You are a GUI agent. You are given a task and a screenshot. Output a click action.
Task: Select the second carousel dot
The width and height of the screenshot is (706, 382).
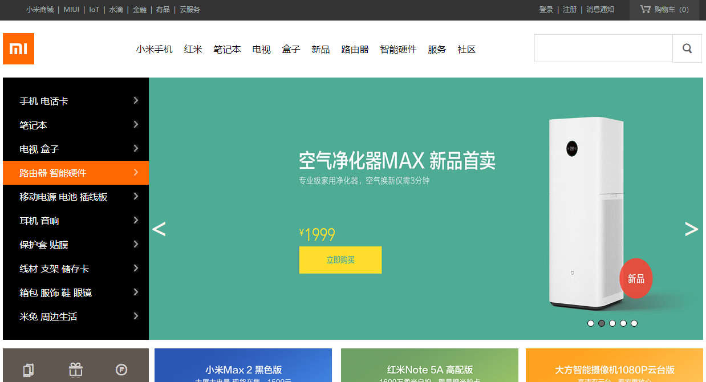pos(602,323)
